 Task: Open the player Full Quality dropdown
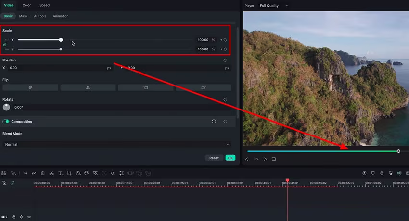[274, 5]
